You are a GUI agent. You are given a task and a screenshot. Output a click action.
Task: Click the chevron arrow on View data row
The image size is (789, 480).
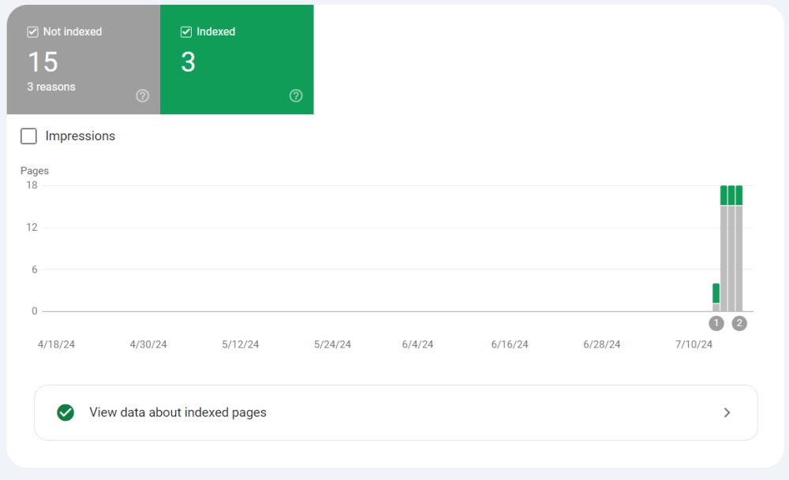pos(727,412)
